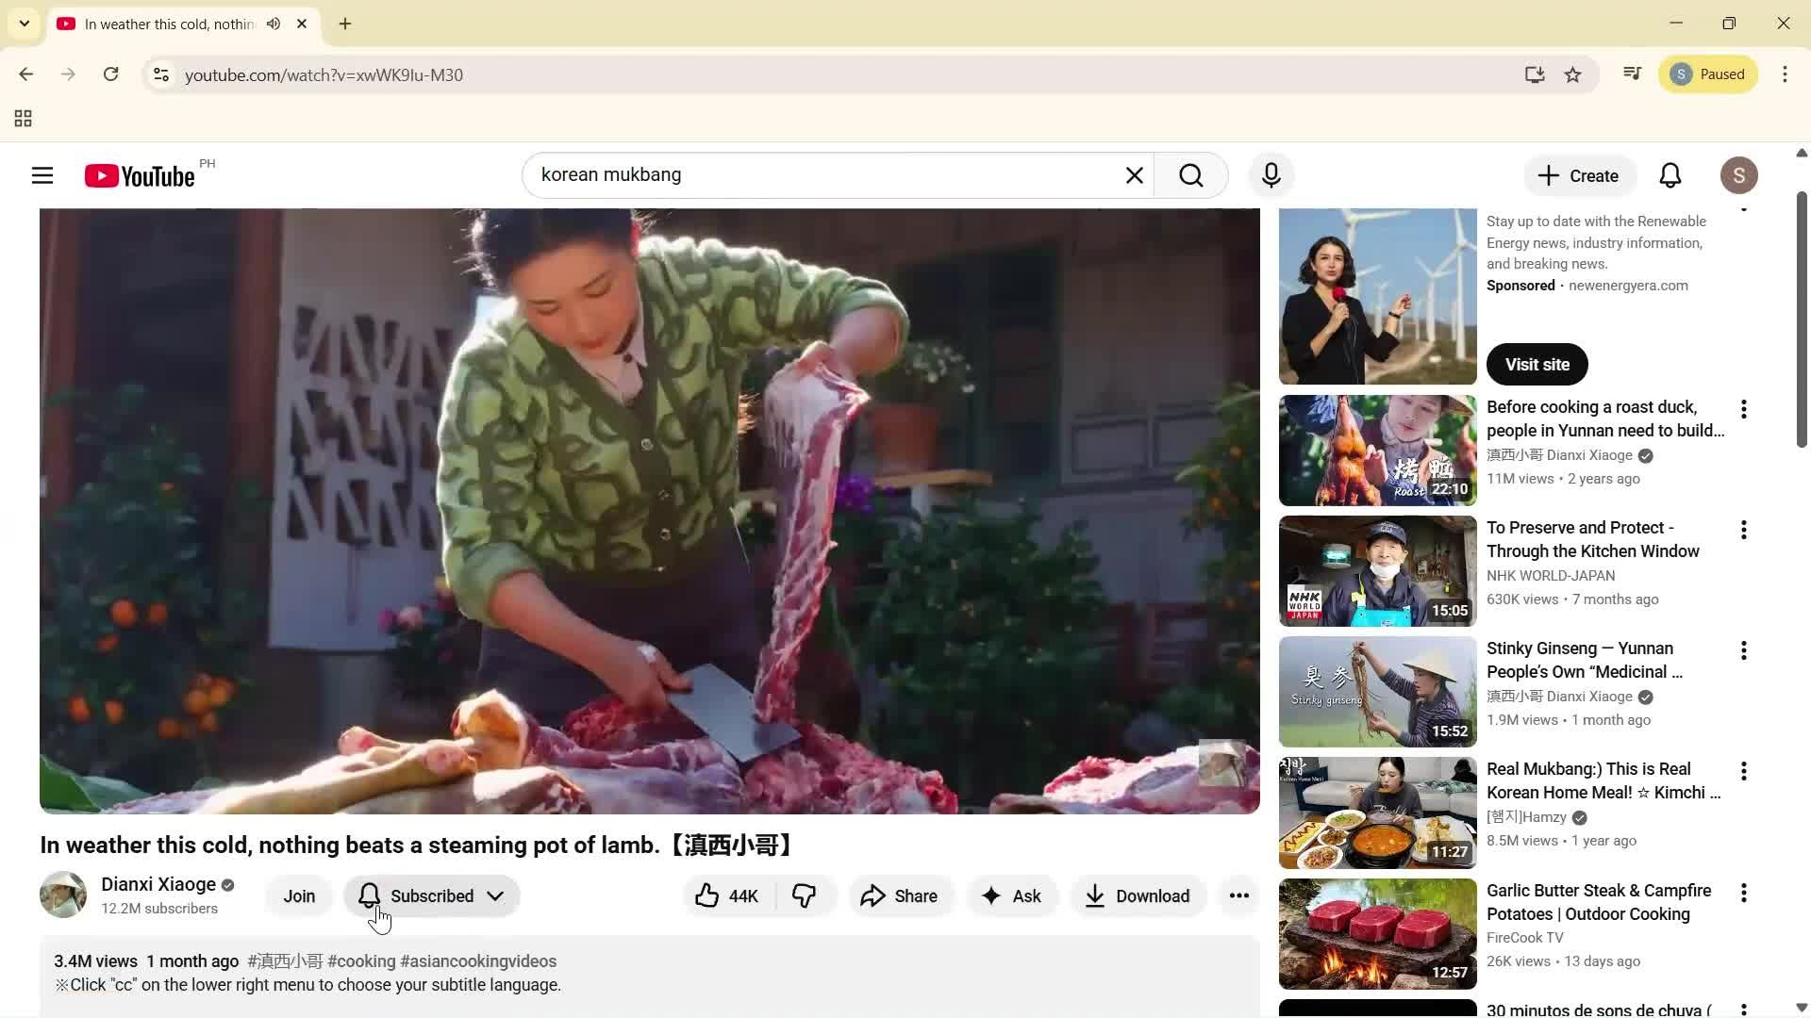
Task: Open more actions menu below the video
Action: [1238, 895]
